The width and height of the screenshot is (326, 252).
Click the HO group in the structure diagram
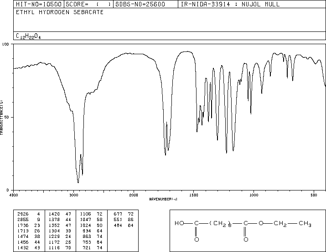(179, 223)
